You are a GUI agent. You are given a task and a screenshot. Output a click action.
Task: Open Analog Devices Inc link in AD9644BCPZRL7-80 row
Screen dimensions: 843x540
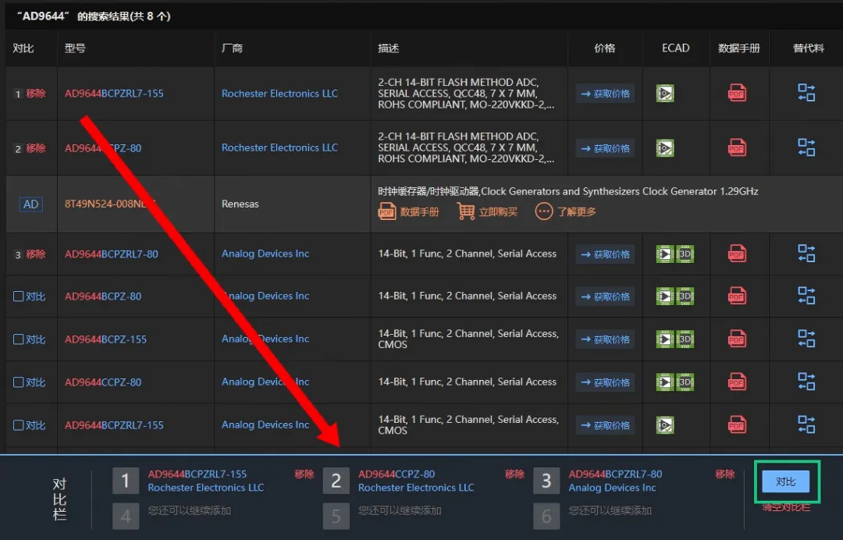pos(265,254)
